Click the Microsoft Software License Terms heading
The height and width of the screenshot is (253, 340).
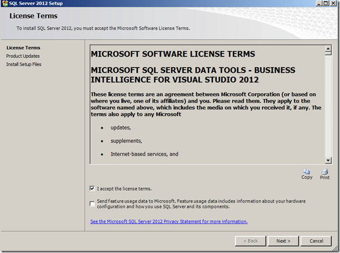[x=173, y=54]
